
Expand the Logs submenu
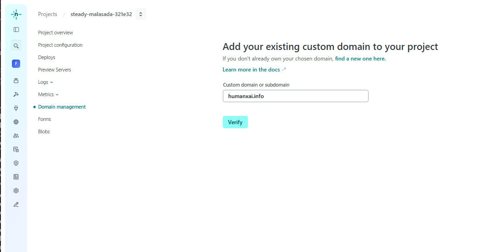click(x=45, y=82)
